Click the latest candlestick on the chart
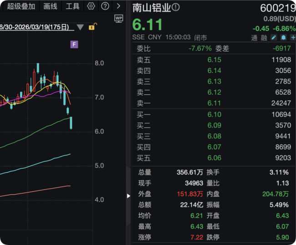This screenshot has height=245, width=296. (x=71, y=123)
